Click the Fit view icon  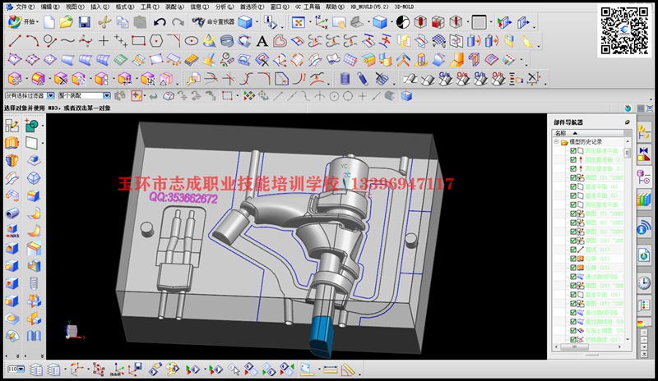(298, 22)
